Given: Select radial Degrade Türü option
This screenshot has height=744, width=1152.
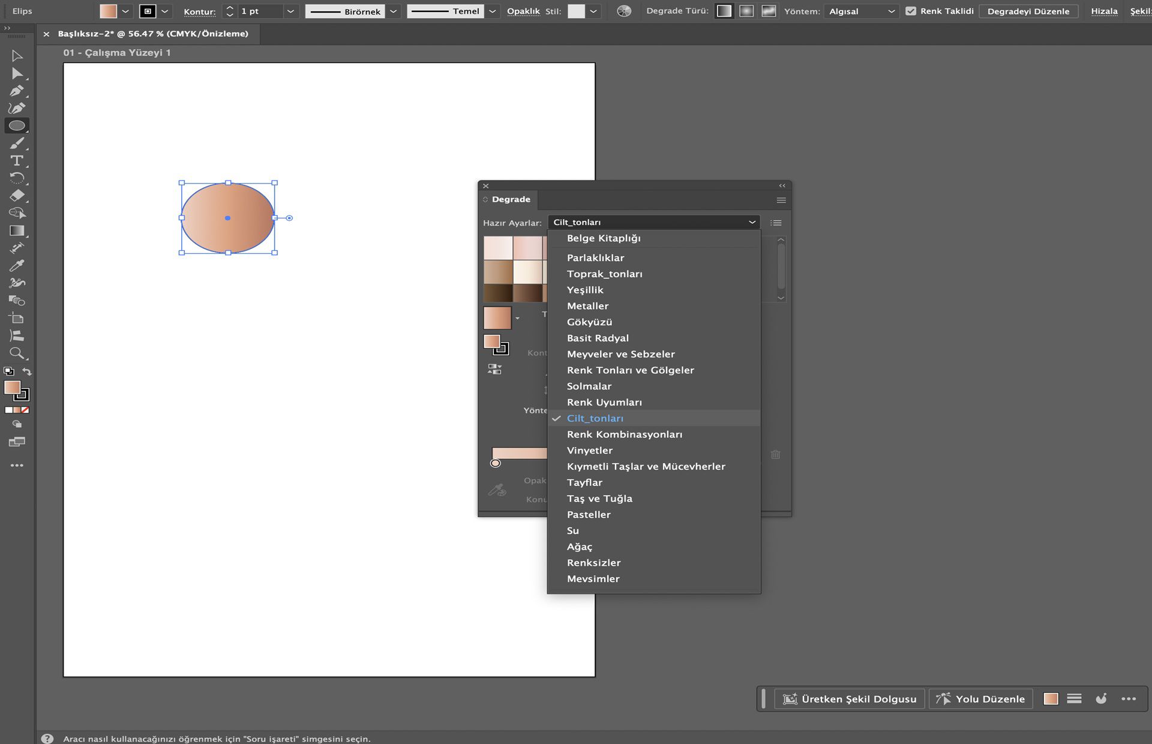Looking at the screenshot, I should coord(746,11).
